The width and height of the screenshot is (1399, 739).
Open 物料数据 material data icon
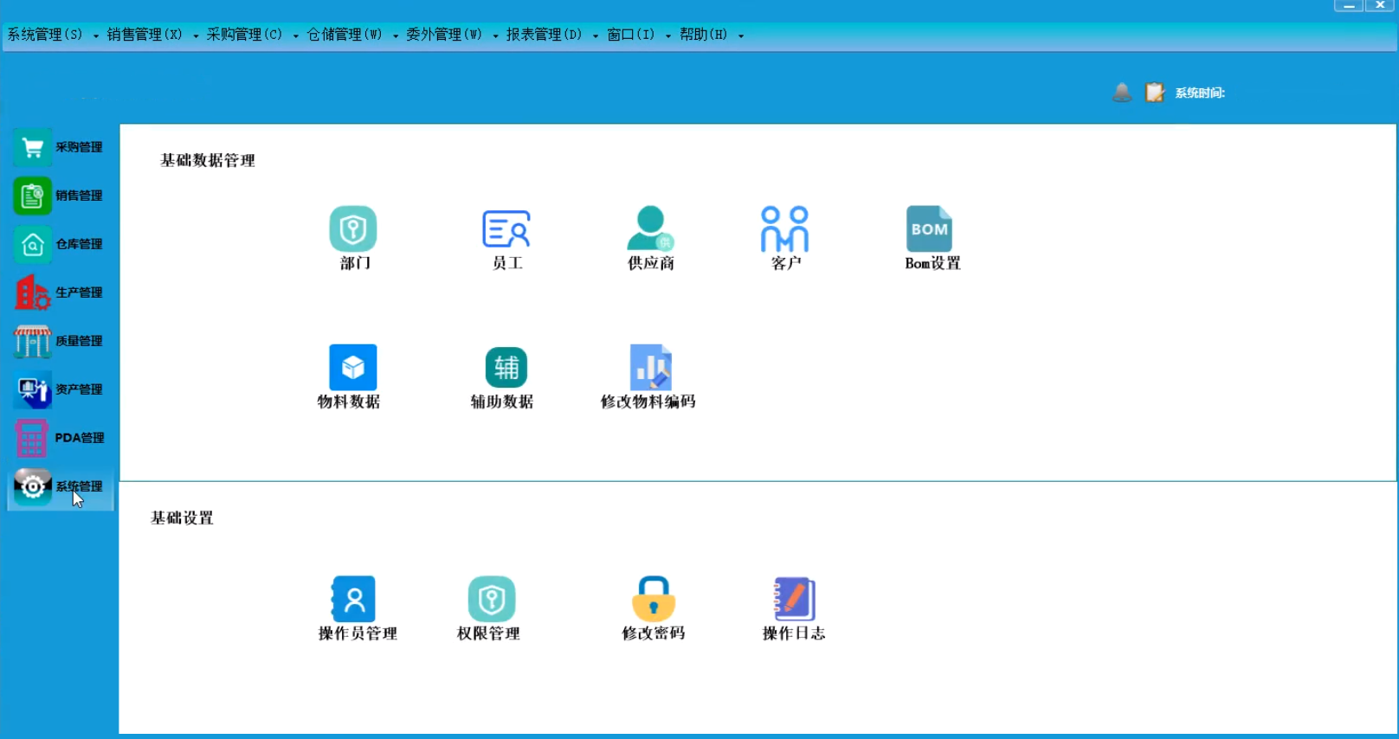[352, 368]
